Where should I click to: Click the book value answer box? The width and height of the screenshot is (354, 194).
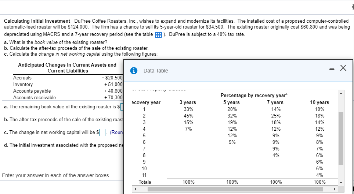point(122,107)
